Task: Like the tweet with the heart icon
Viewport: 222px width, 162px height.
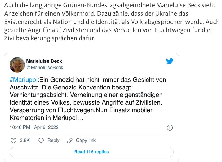Action: tap(14, 141)
